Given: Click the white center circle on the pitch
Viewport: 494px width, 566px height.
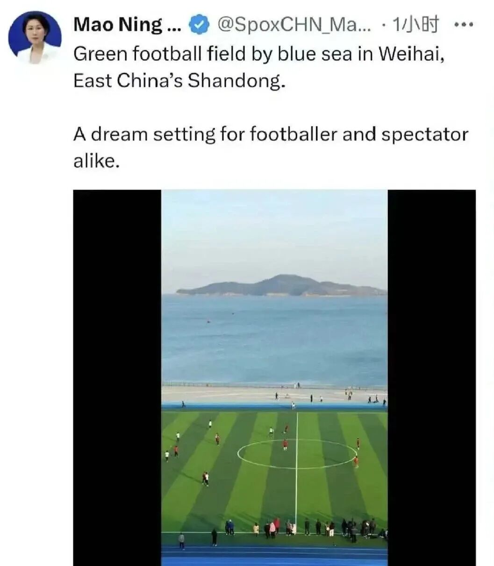Looking at the screenshot, I should click(x=297, y=454).
